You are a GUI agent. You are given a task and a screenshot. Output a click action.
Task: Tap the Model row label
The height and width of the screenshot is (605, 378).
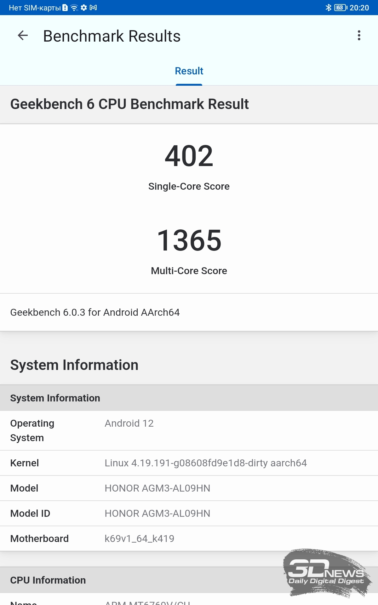pyautogui.click(x=24, y=488)
